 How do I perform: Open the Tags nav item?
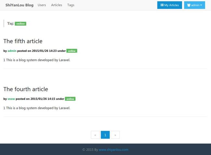71,5
